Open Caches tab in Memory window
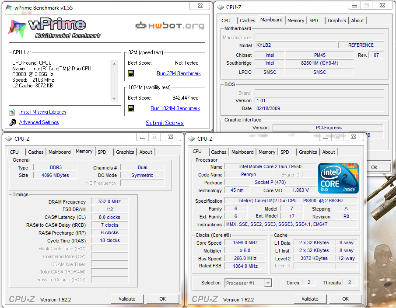Screen dimensions: 396x308 point(36,152)
